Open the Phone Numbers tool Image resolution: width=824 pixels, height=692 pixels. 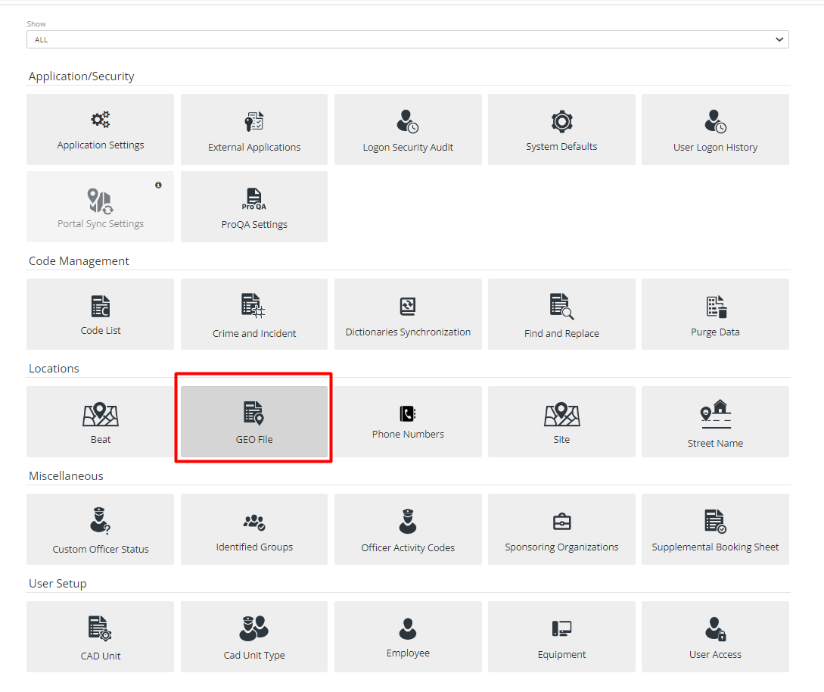(408, 422)
